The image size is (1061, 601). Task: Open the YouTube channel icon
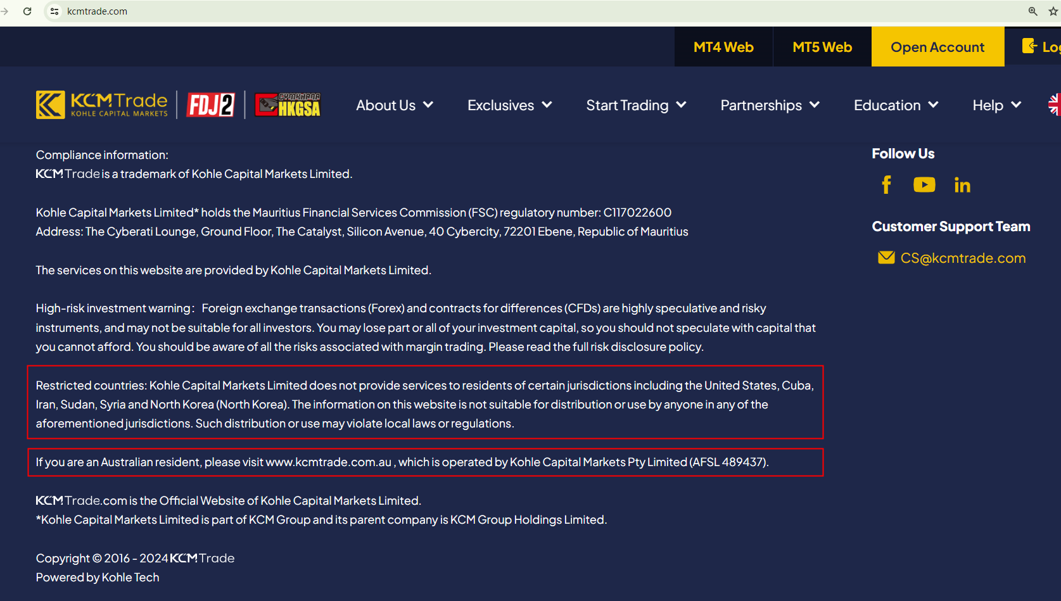pyautogui.click(x=924, y=185)
